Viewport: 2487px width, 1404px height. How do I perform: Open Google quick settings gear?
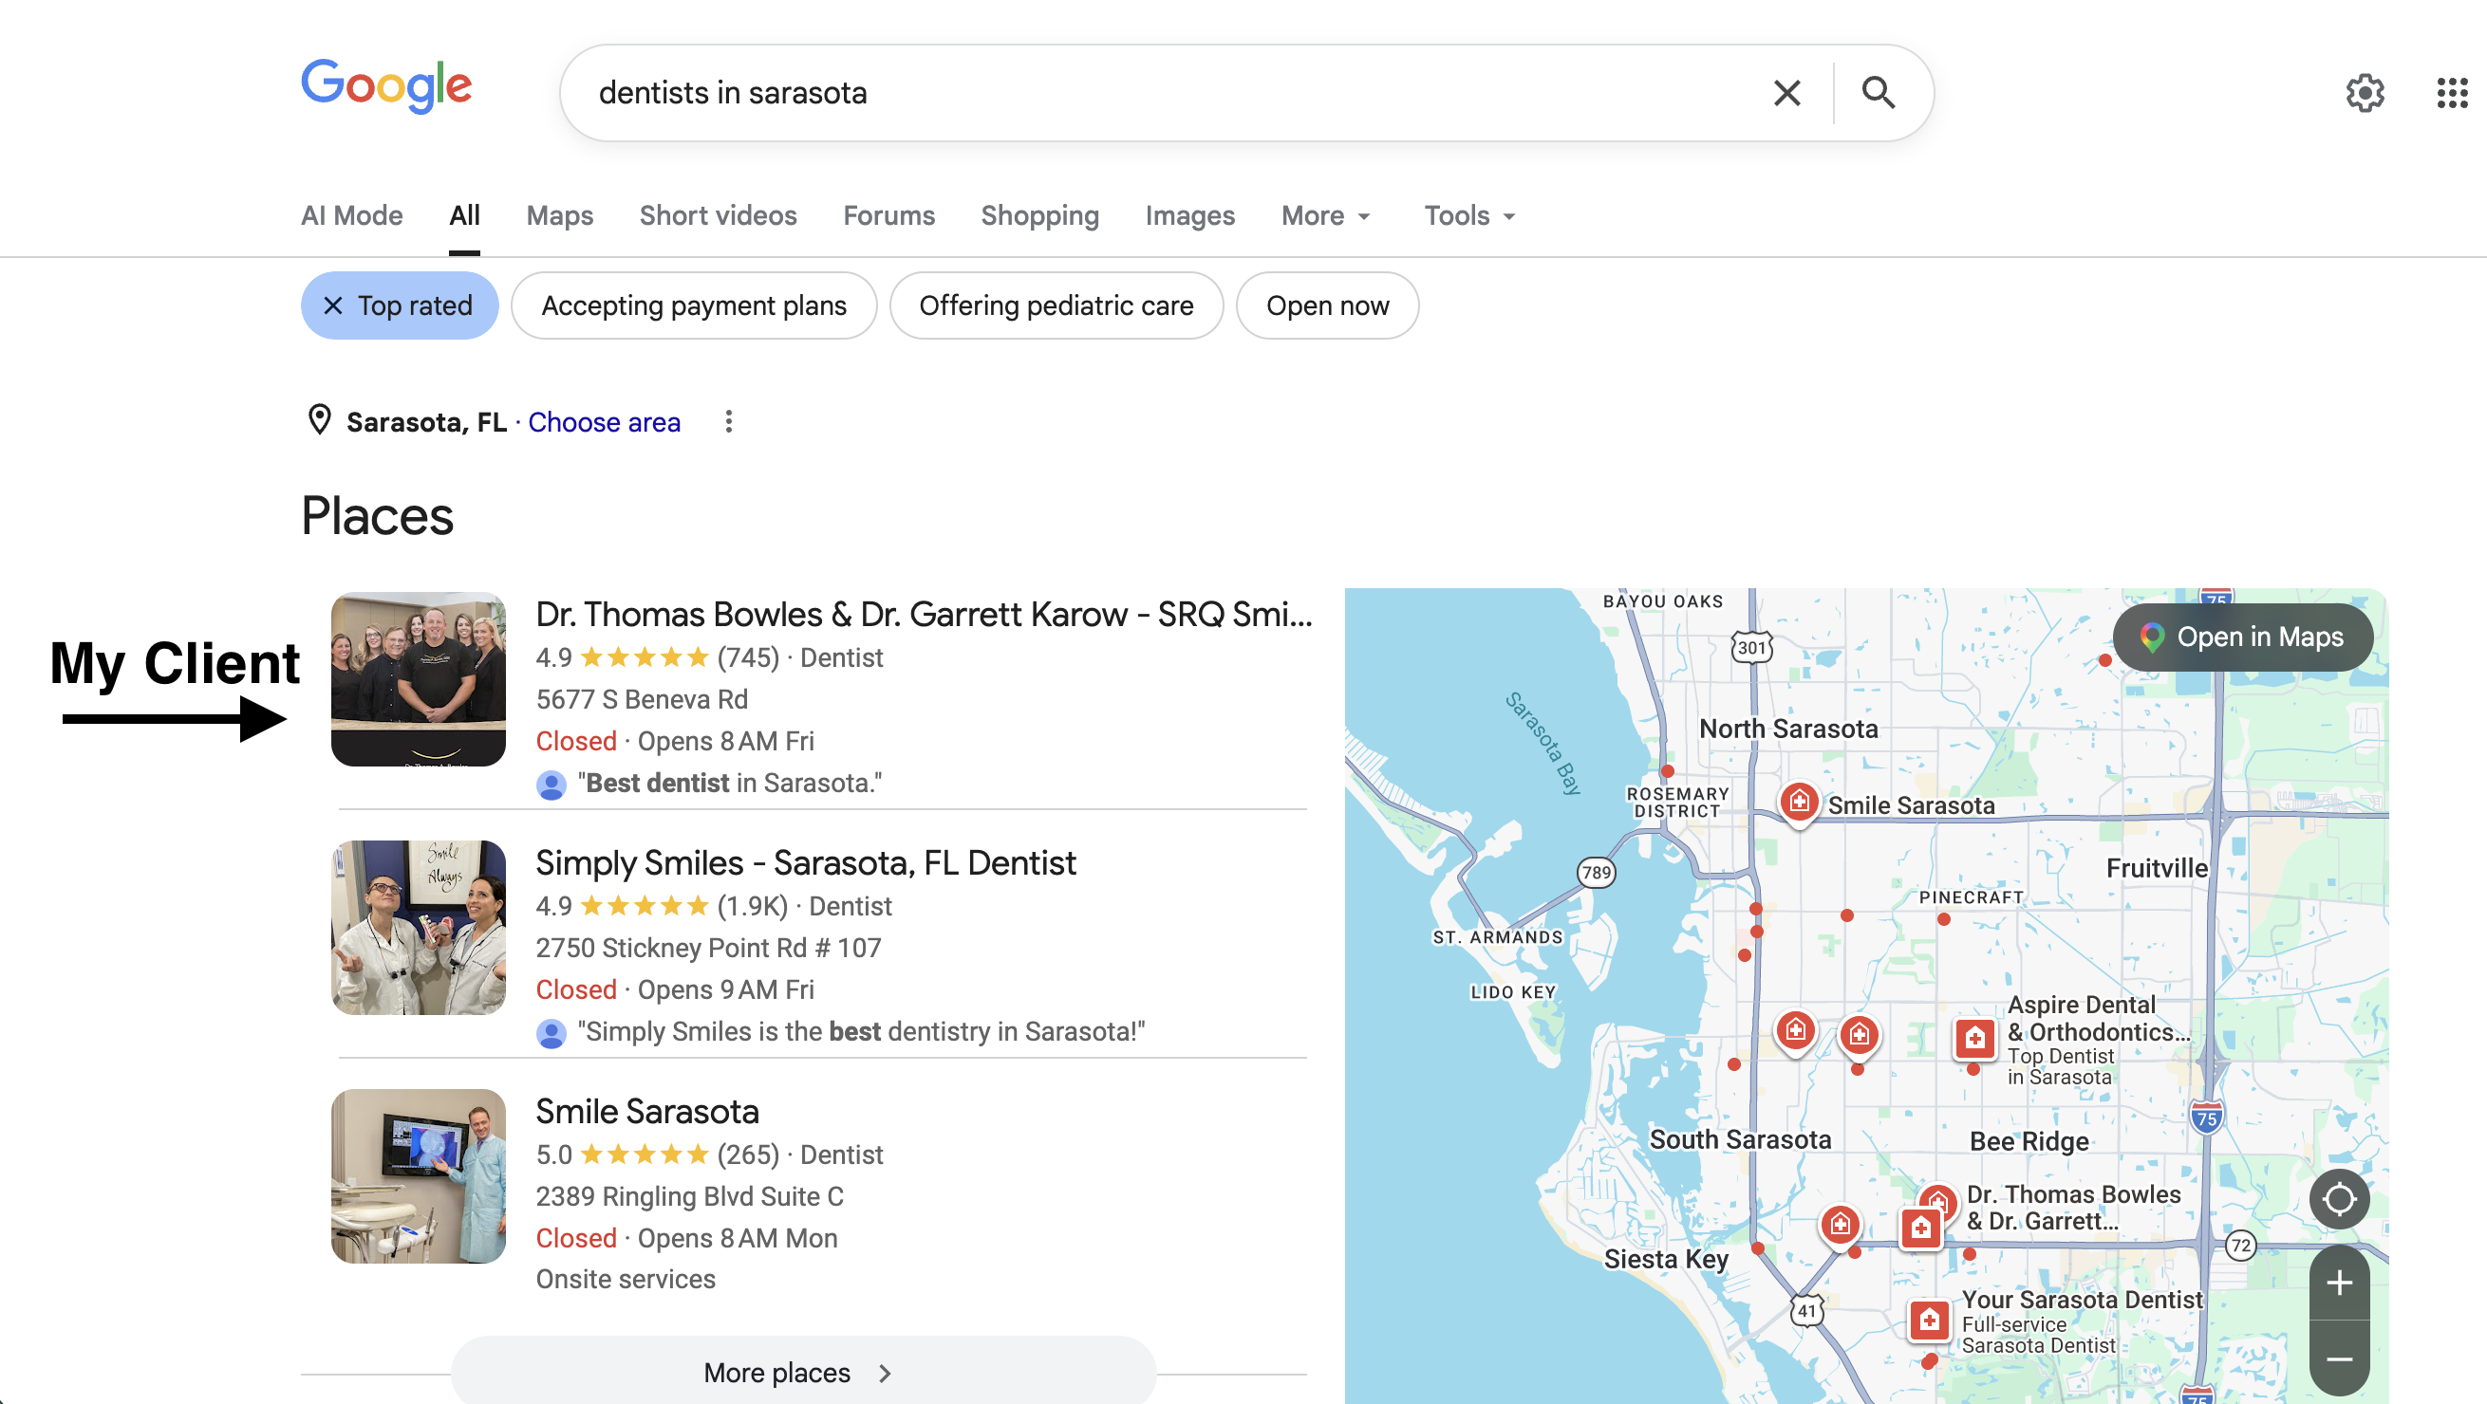(2365, 93)
